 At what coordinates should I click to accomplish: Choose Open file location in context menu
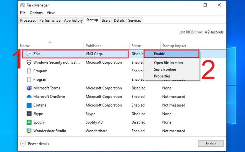point(168,63)
